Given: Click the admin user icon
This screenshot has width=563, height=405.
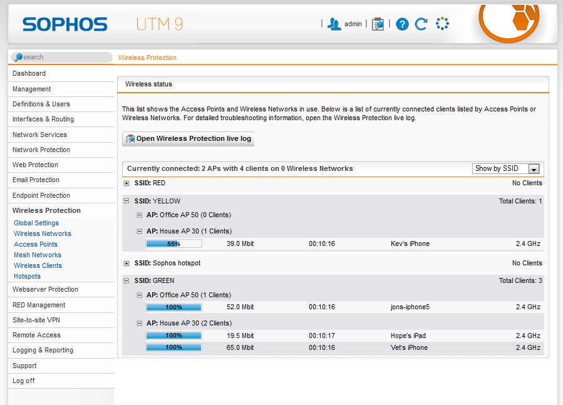Looking at the screenshot, I should [x=334, y=24].
